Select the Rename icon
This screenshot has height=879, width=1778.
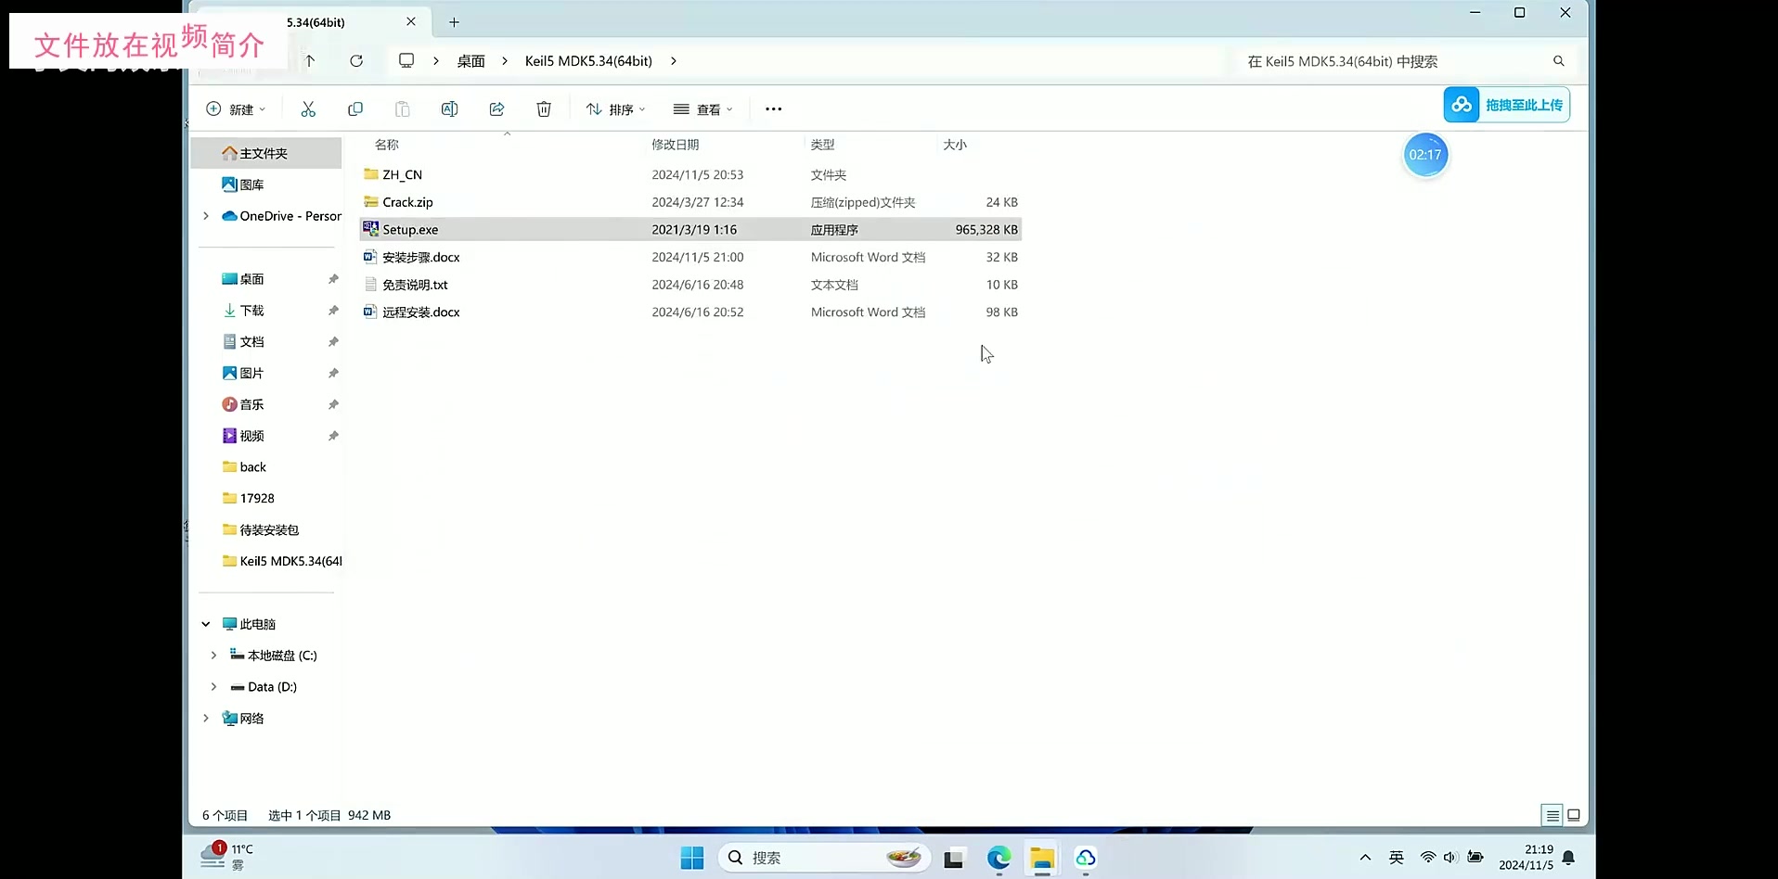click(x=449, y=108)
